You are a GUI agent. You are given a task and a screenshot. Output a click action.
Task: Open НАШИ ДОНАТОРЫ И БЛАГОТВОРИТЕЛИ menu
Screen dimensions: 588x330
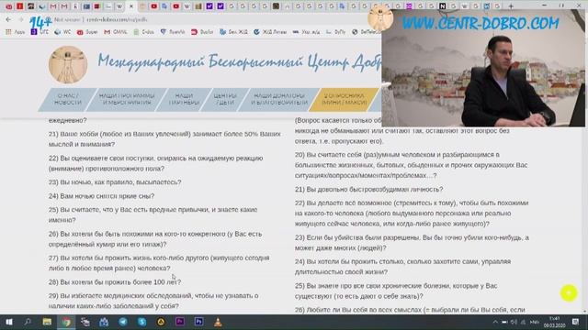[279, 99]
